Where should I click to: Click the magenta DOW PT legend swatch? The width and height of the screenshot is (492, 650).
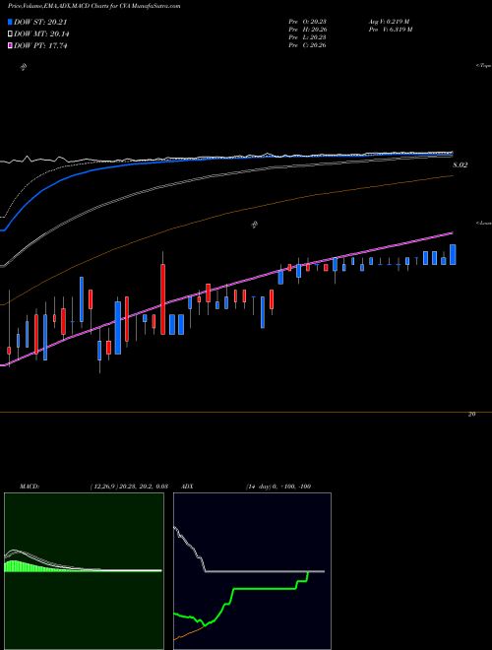pyautogui.click(x=10, y=45)
